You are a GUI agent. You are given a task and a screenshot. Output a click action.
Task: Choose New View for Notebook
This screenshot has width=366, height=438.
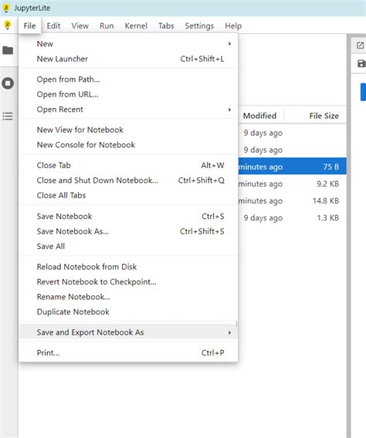pos(128,130)
